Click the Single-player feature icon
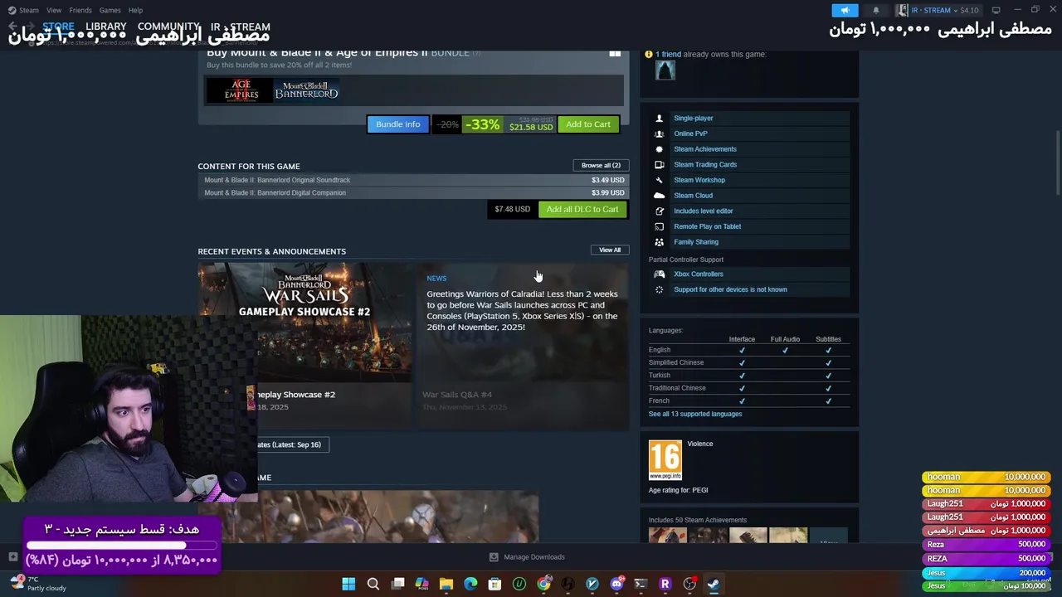 (659, 119)
